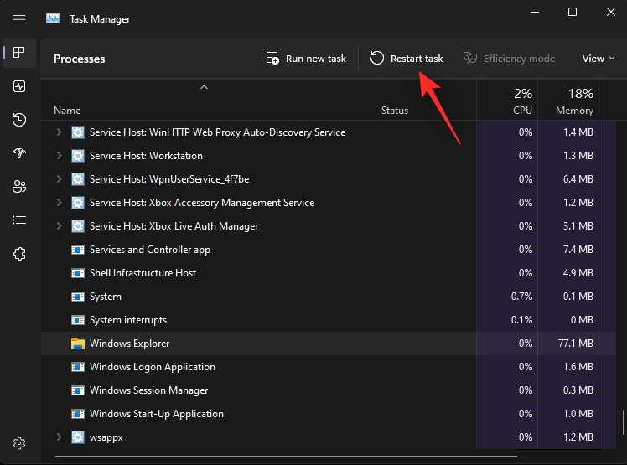
Task: Sort by the Status column header
Action: (x=395, y=111)
